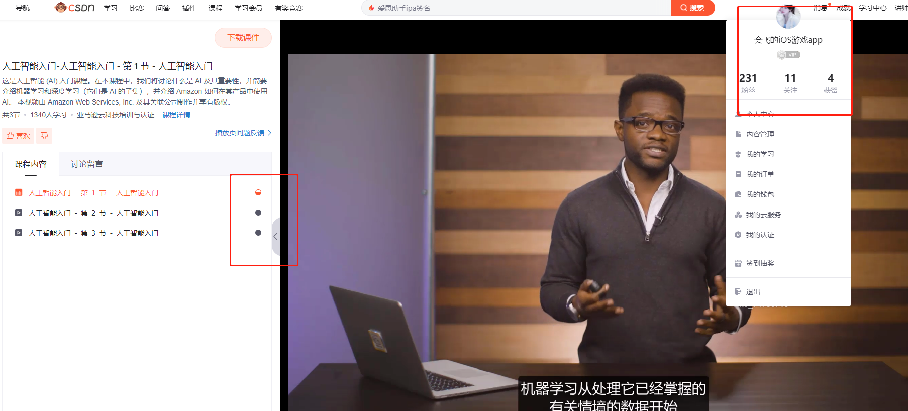Click the 内容管理 document icon

click(x=738, y=134)
